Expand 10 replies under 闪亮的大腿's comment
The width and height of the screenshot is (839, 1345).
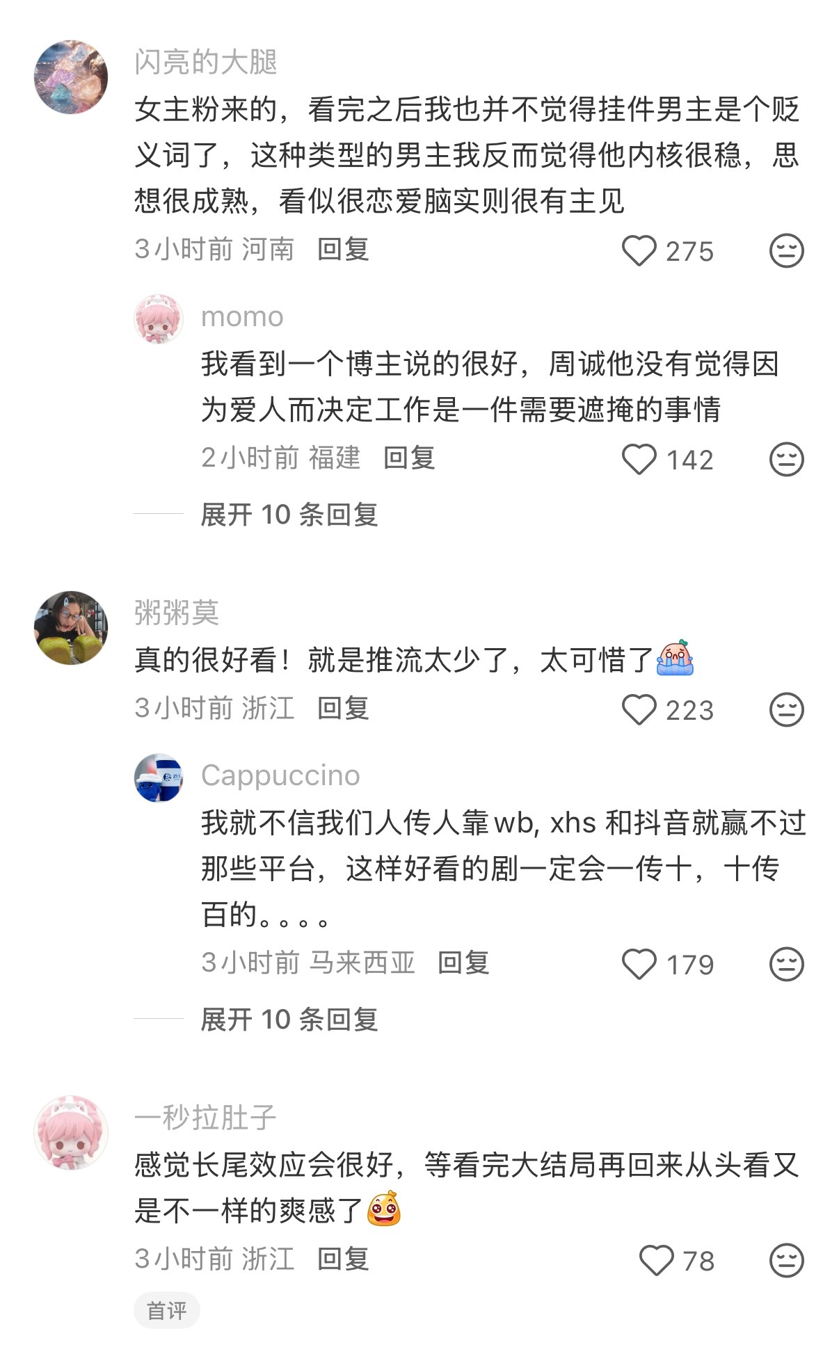click(x=289, y=515)
